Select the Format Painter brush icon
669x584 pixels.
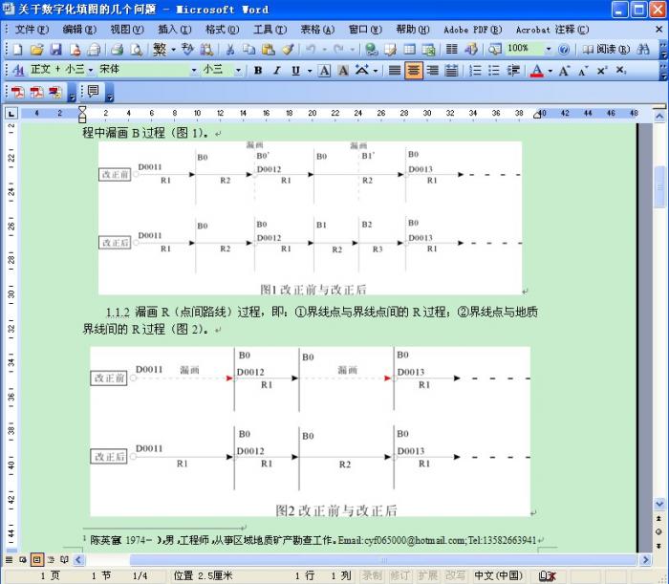pyautogui.click(x=287, y=49)
